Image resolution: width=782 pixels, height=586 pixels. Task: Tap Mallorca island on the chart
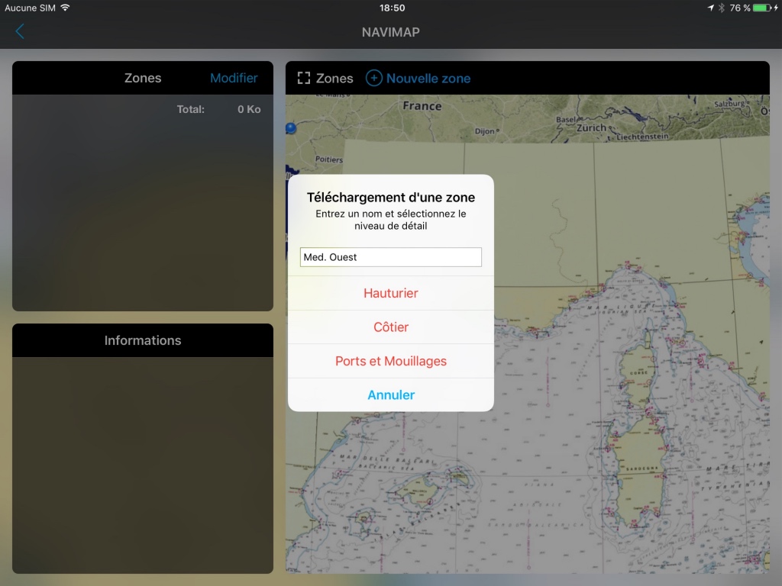tap(419, 491)
